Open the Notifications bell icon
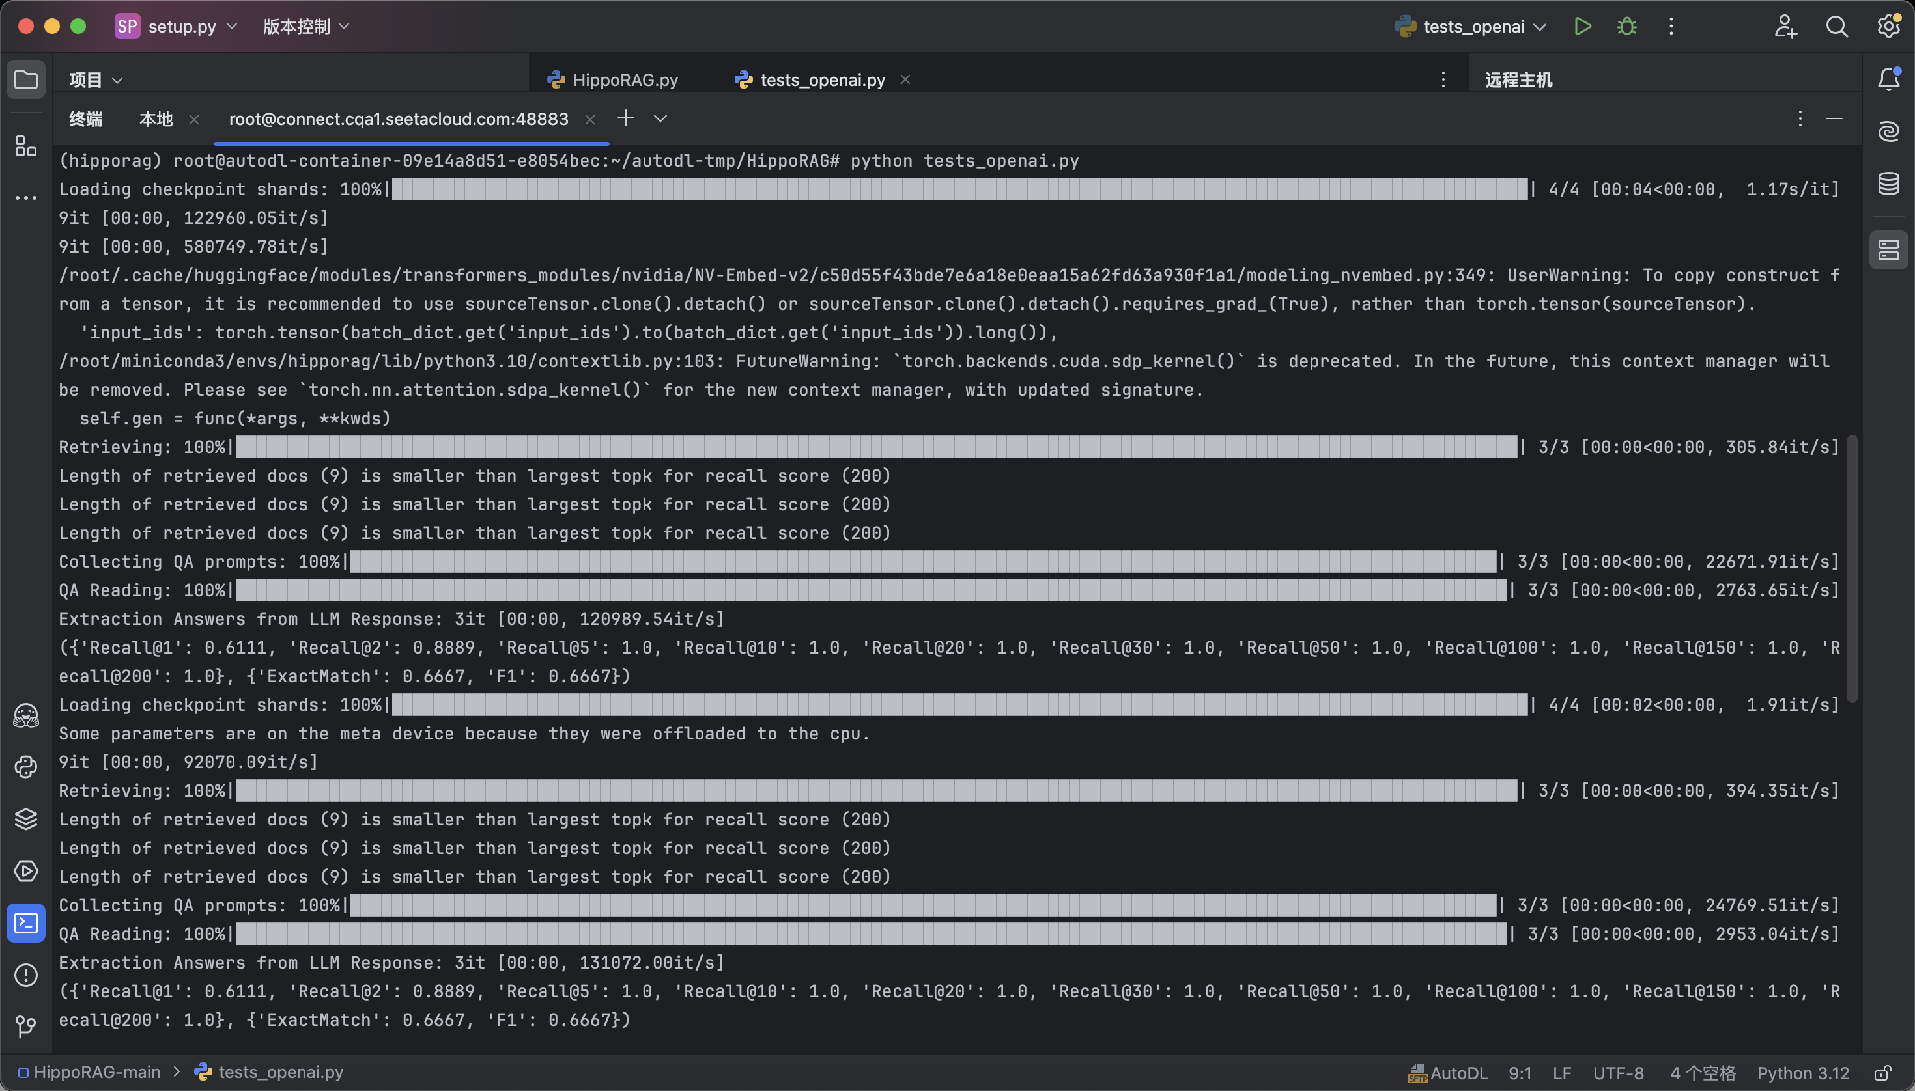This screenshot has width=1915, height=1091. coord(1888,79)
